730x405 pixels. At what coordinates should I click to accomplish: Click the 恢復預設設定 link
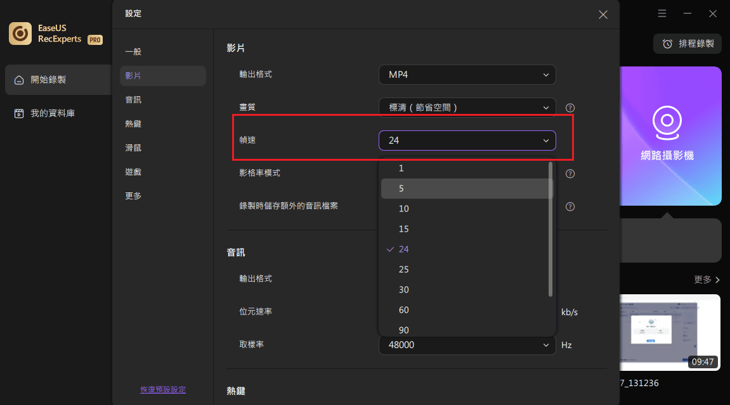pos(163,390)
